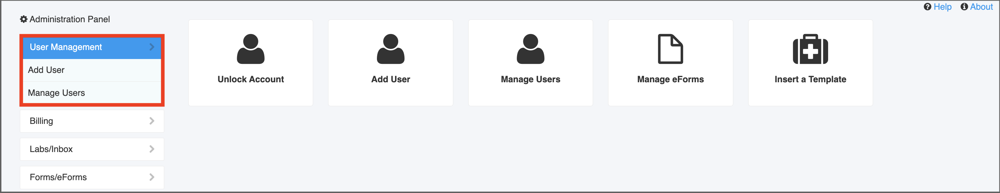
Task: Expand the Forms/eForms section chevron
Action: pos(152,177)
